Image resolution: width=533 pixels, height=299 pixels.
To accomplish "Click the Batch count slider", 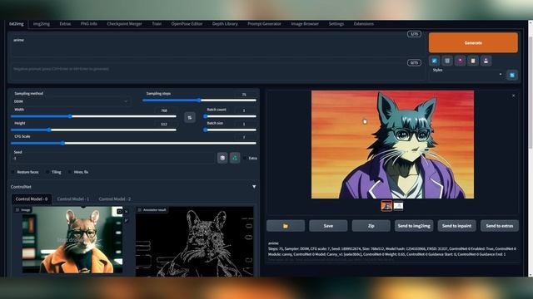I will coord(230,116).
